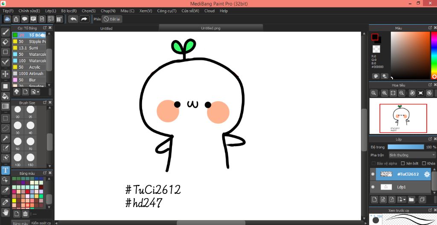
Task: Add a layer folder in Lớp panel
Action: tap(411, 199)
